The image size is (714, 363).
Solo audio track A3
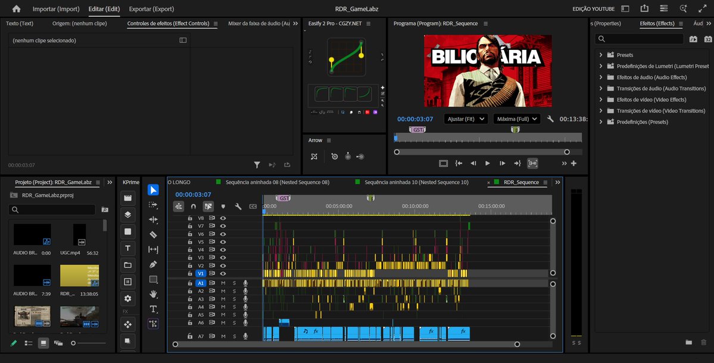pyautogui.click(x=235, y=299)
